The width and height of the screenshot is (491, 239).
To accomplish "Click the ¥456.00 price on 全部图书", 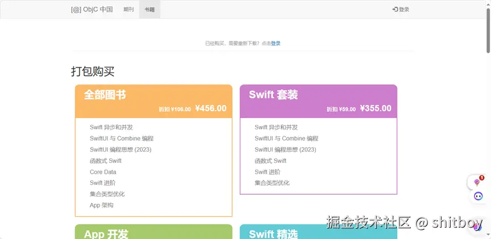I will (x=211, y=108).
